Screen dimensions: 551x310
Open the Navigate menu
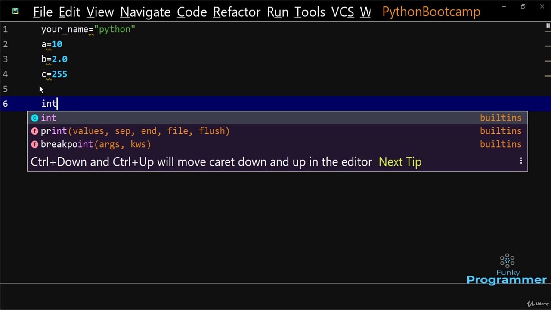point(145,12)
